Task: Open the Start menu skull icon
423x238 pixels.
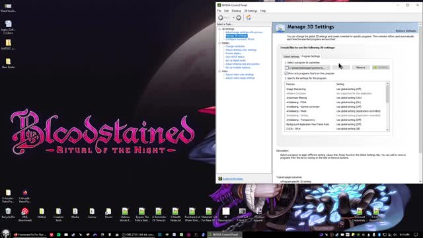Action: (6, 234)
